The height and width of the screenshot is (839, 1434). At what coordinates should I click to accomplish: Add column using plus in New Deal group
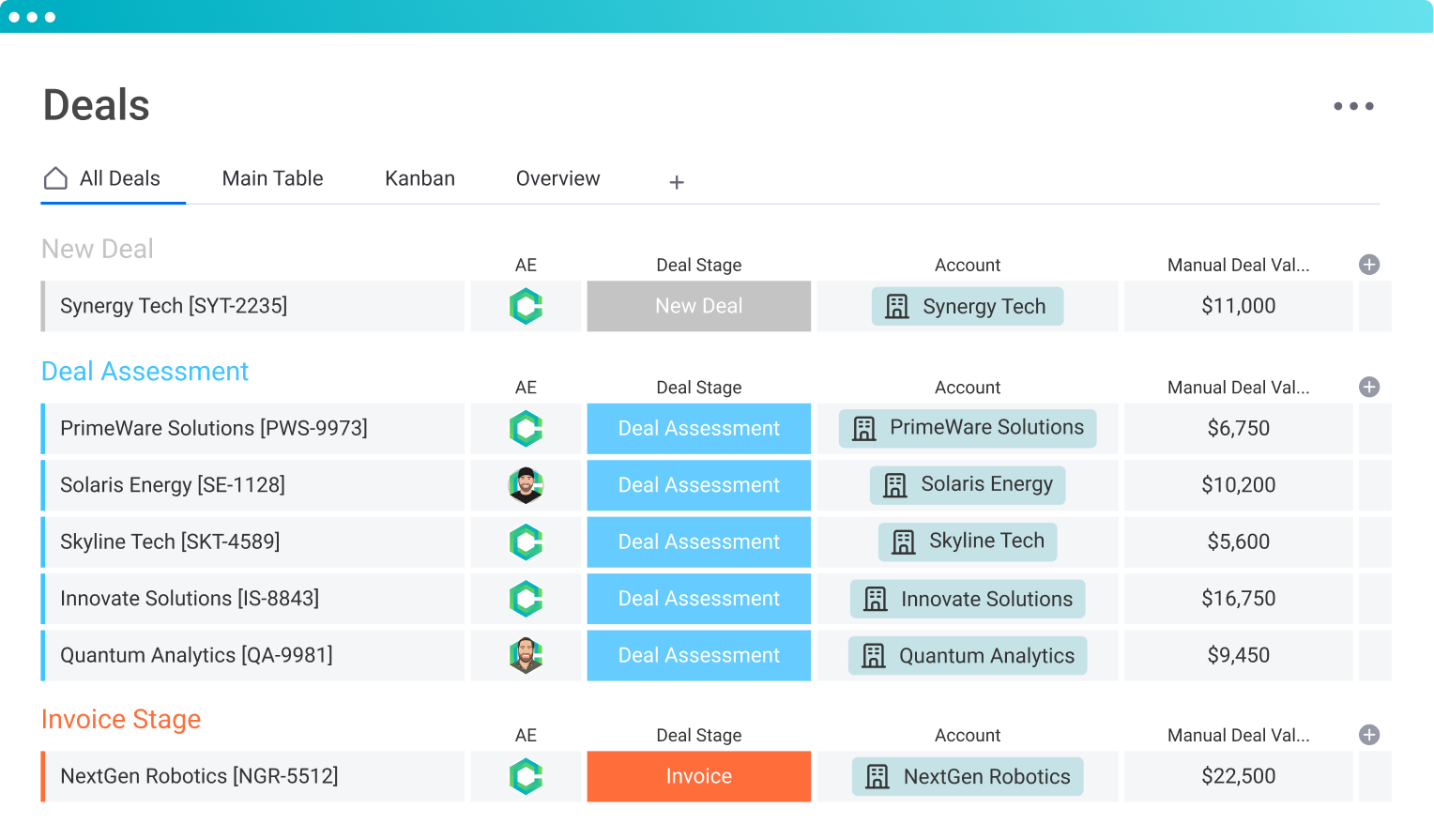(x=1369, y=265)
